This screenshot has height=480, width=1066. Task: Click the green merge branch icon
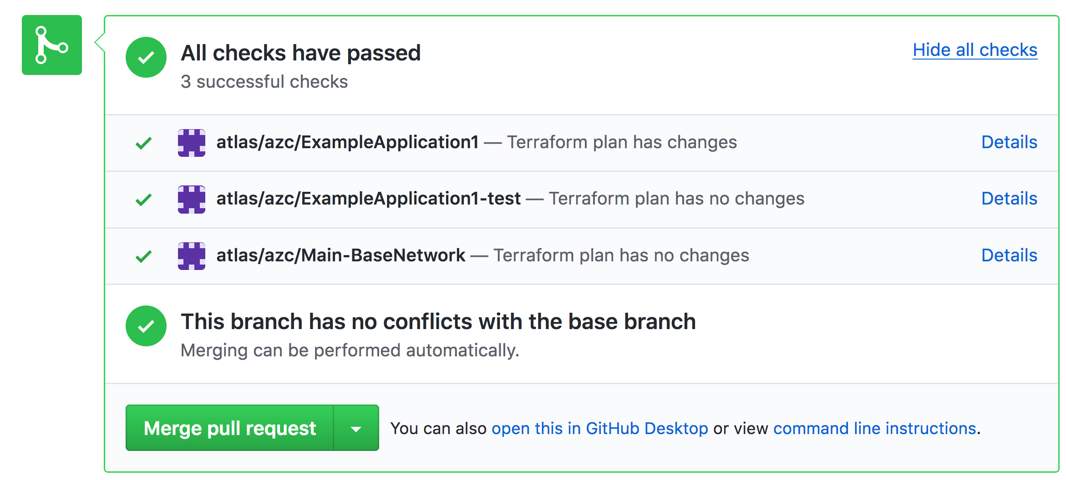coord(52,45)
